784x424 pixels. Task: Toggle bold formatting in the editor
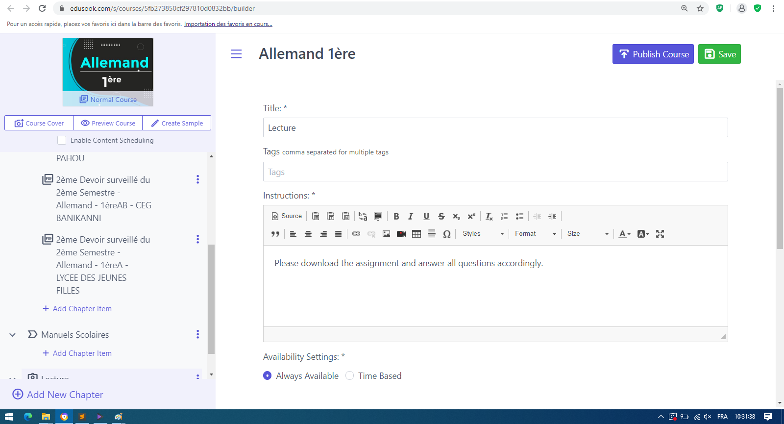click(396, 216)
